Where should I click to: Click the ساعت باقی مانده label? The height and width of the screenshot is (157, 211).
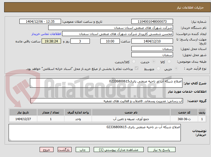pos(28,41)
